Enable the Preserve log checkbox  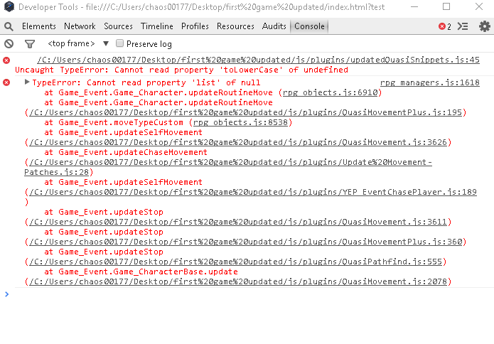click(x=119, y=43)
